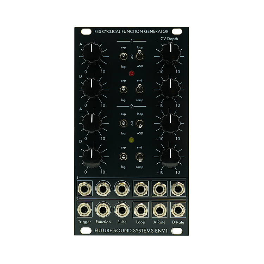The width and height of the screenshot is (264, 264).
Task: Click the 'FSS CYCLICAL FUNCTION GENERATOR' title
Action: pyautogui.click(x=131, y=31)
